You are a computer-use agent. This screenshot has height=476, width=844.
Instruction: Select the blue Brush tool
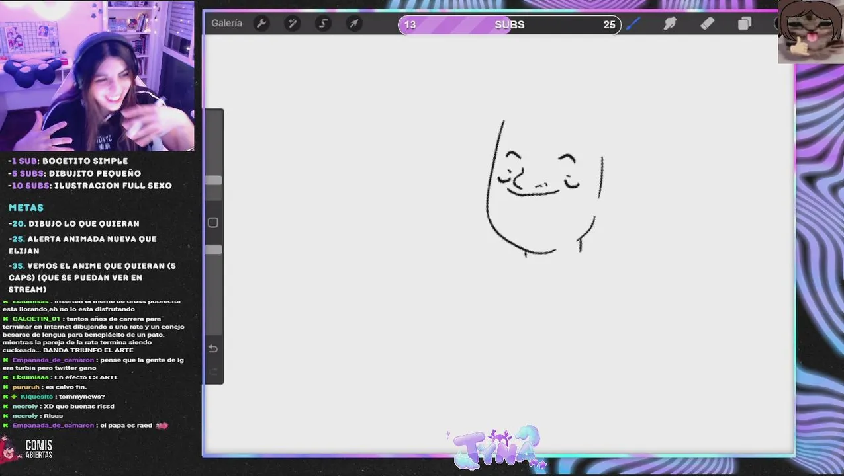(x=633, y=24)
